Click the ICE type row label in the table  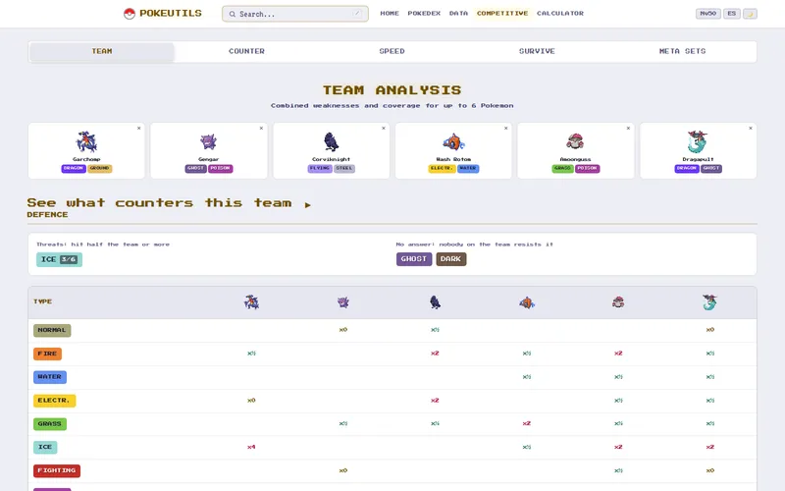[45, 447]
